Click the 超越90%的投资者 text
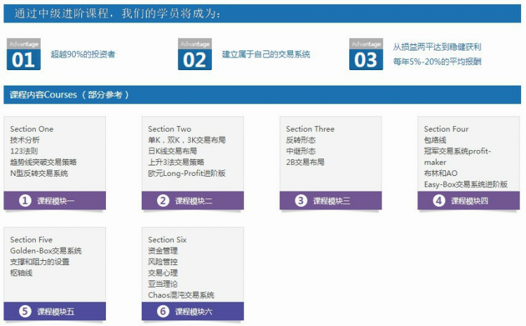Screen dimensions: 526x326 click(83, 55)
